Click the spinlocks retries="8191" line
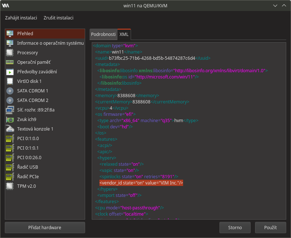Viewport: 291px width, 238px height. pos(139,177)
